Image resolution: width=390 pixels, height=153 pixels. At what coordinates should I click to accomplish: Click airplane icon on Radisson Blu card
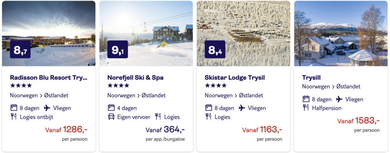point(47,108)
